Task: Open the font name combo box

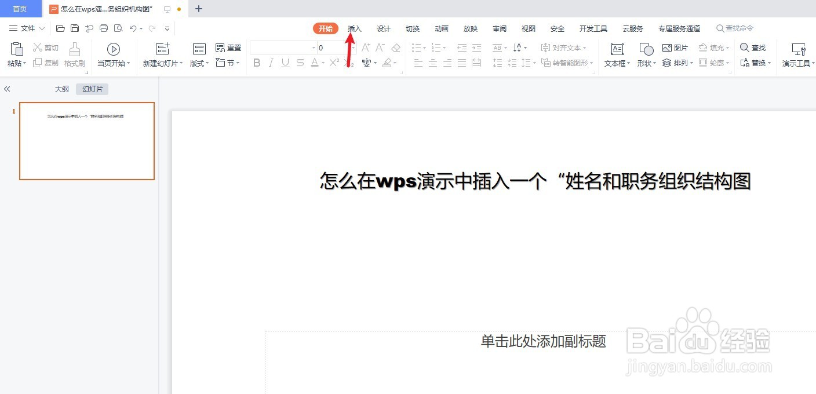Action: [284, 48]
